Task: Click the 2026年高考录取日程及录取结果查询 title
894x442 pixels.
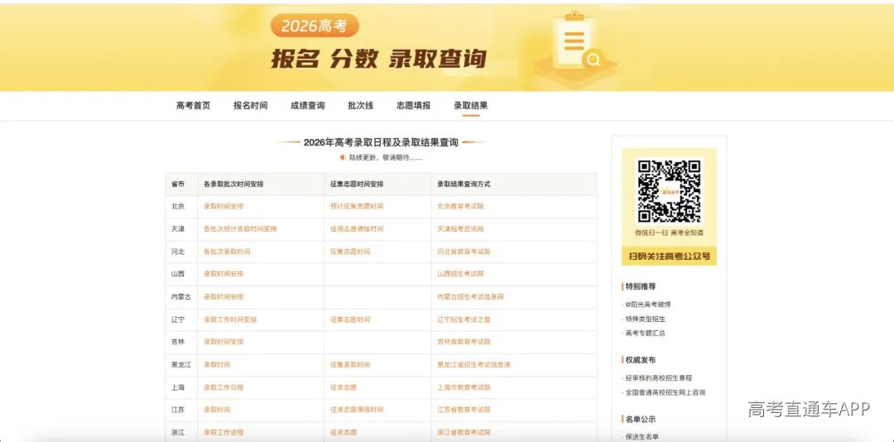Action: pyautogui.click(x=381, y=142)
